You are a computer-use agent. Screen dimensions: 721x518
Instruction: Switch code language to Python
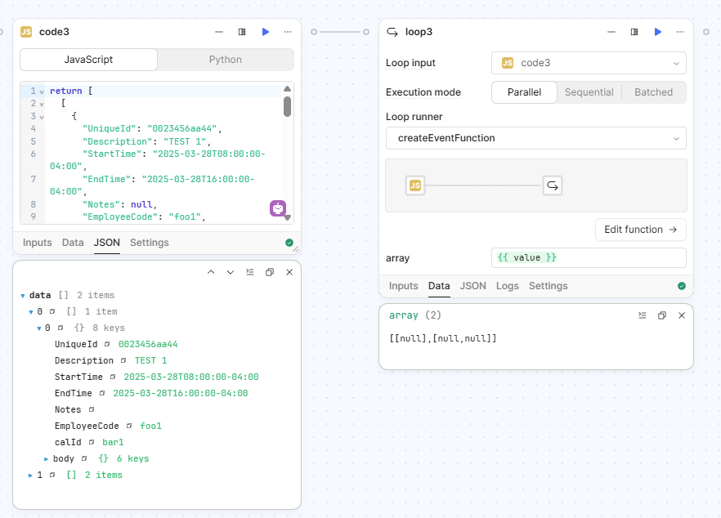[226, 60]
